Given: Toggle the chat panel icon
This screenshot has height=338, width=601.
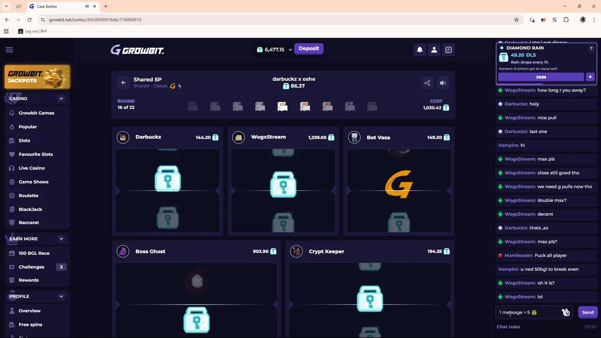Looking at the screenshot, I should tap(448, 50).
